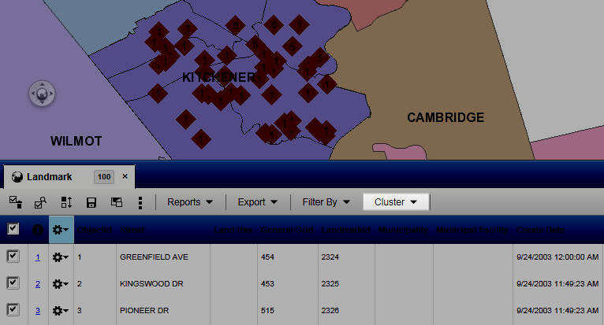This screenshot has height=325, width=604.
Task: Open the Filter By dropdown
Action: (x=326, y=202)
